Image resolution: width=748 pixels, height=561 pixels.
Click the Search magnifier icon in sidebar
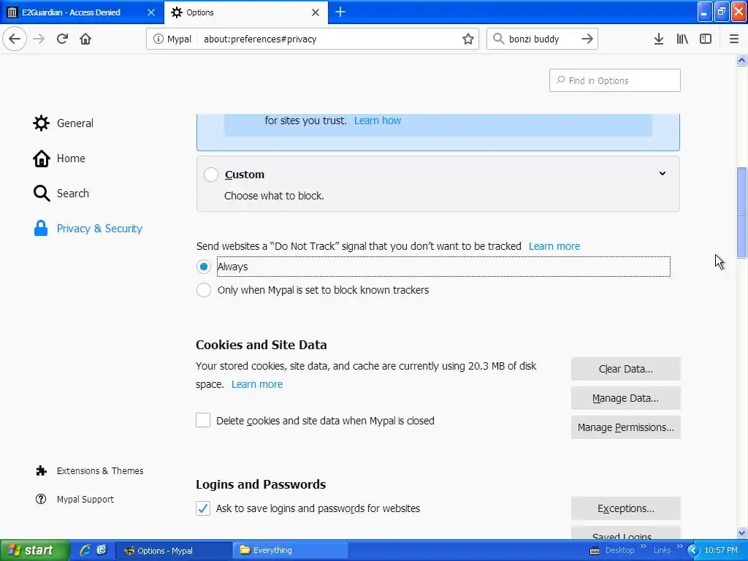pyautogui.click(x=41, y=193)
